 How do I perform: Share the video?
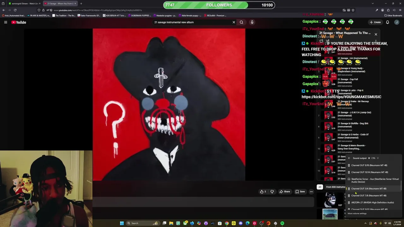point(284,191)
